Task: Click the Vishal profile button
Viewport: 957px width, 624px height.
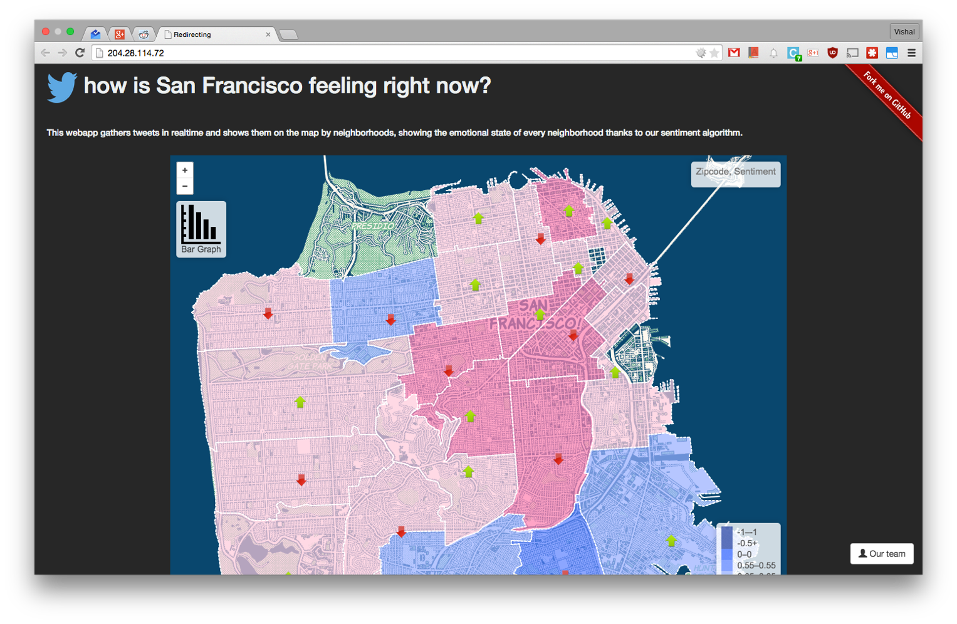Action: tap(904, 31)
